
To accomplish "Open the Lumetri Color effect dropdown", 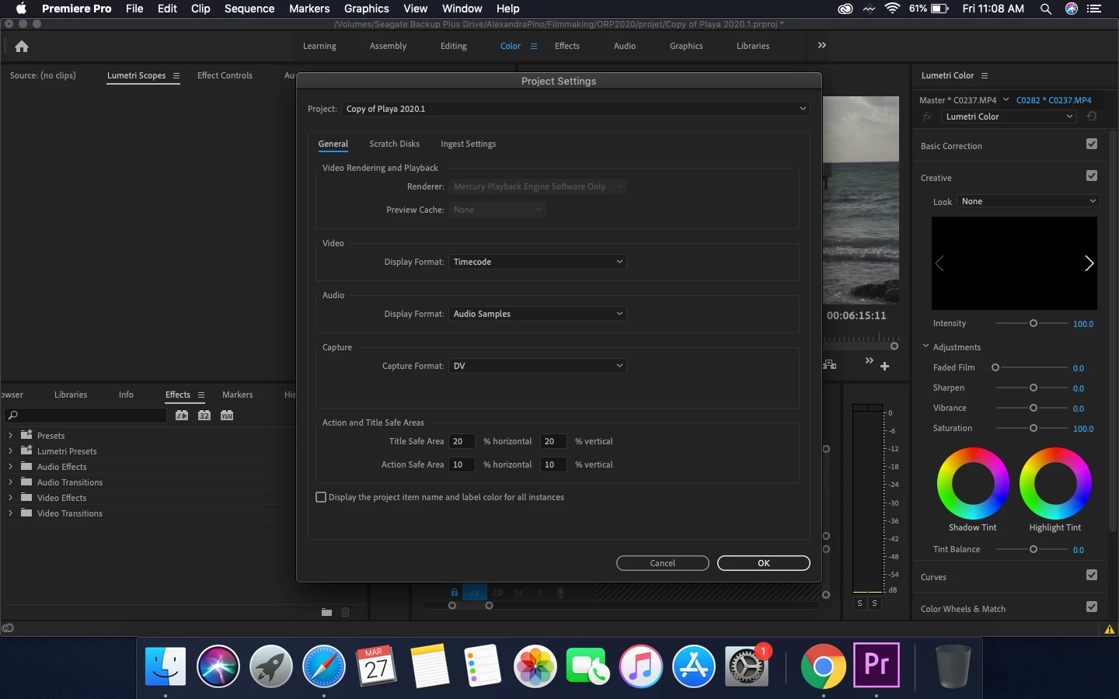I will point(1009,116).
